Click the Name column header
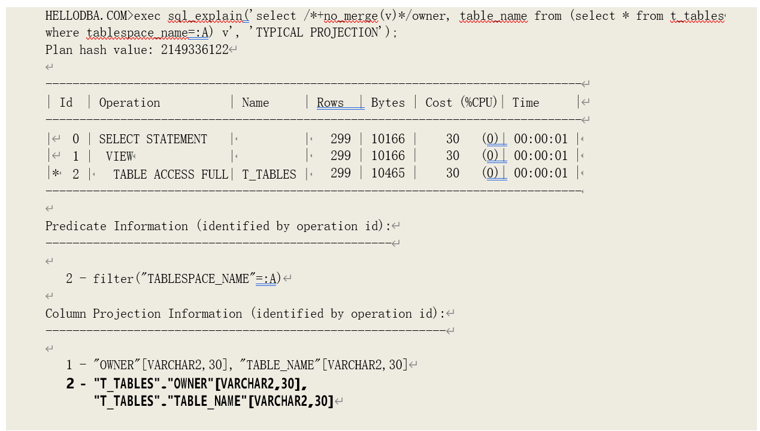760x431 pixels. point(255,103)
